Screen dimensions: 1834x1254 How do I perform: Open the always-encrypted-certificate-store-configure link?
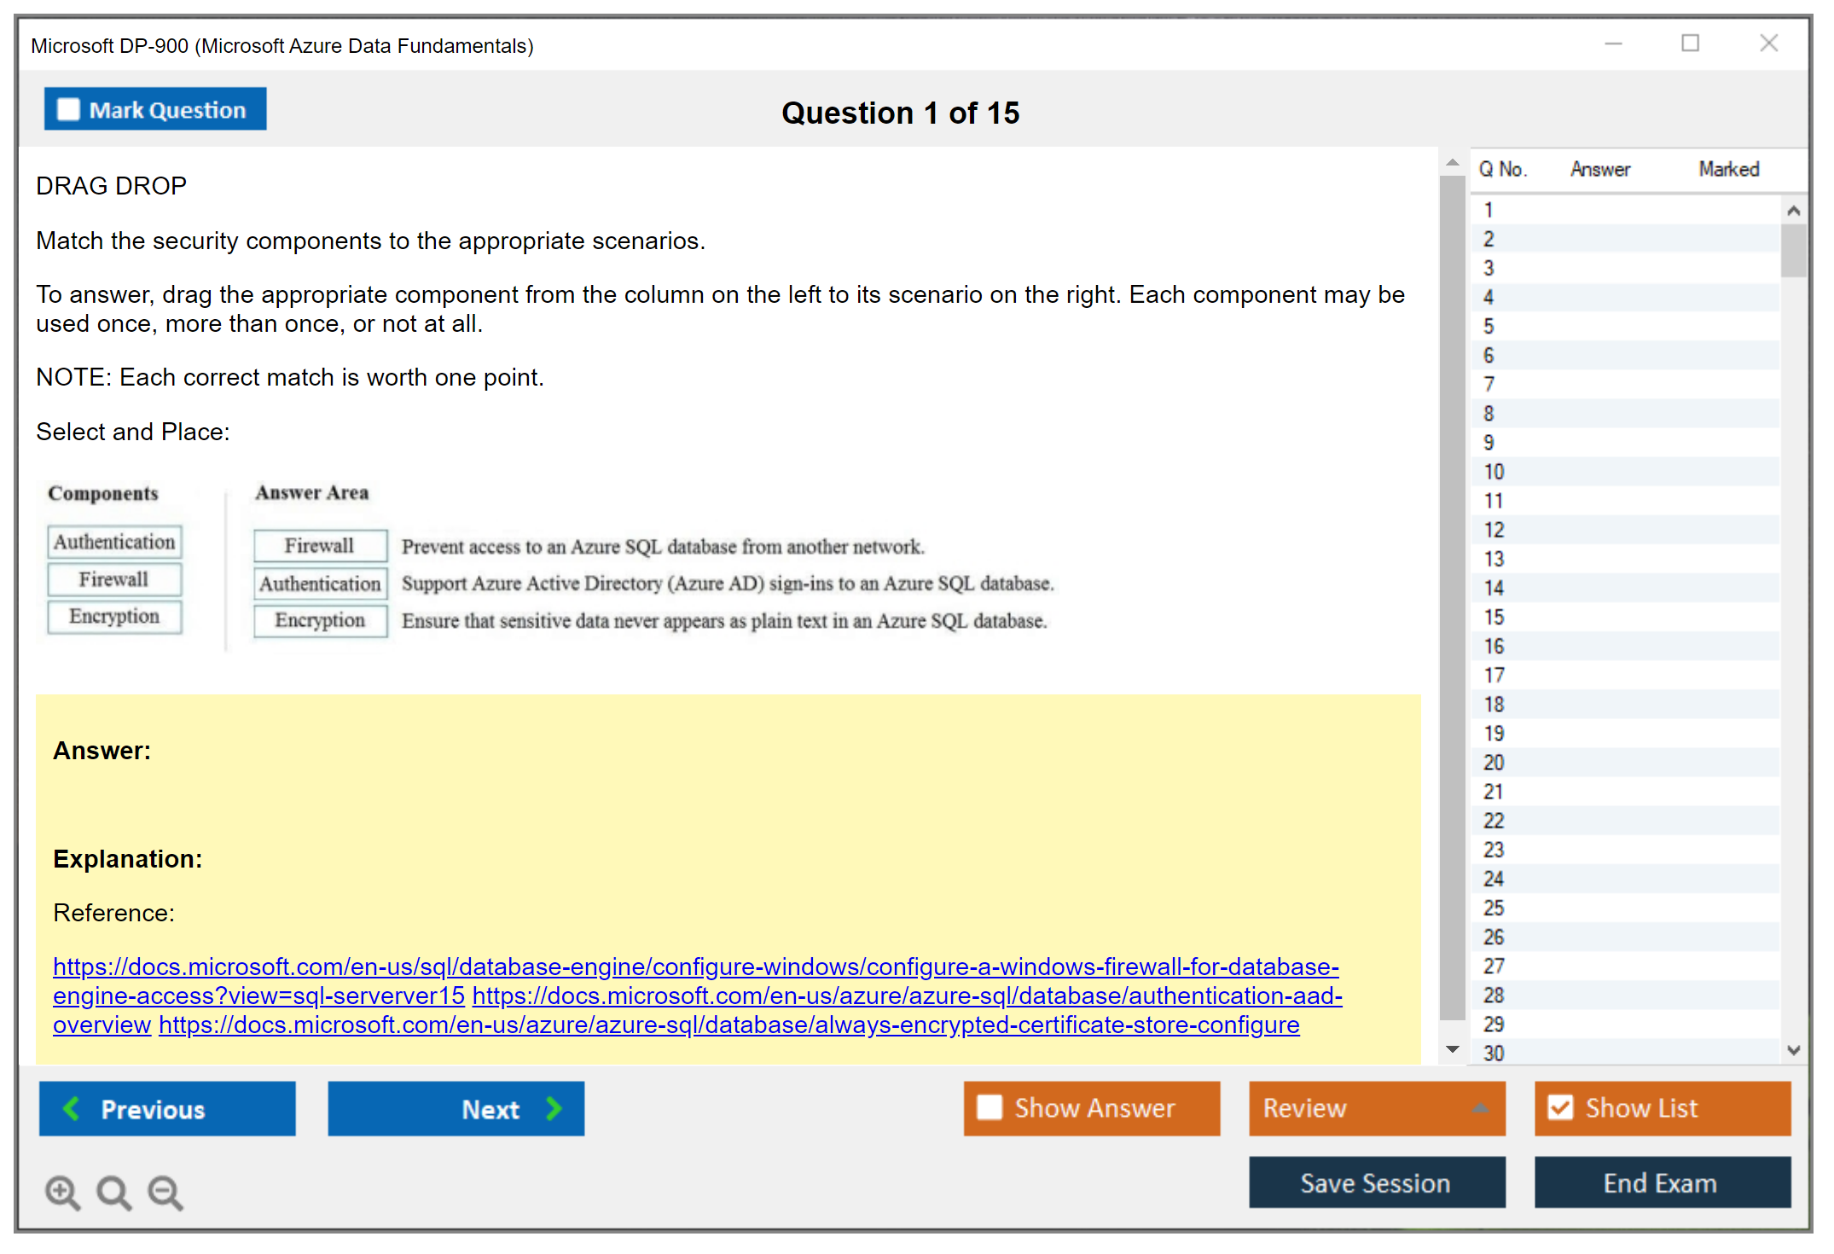(728, 1025)
